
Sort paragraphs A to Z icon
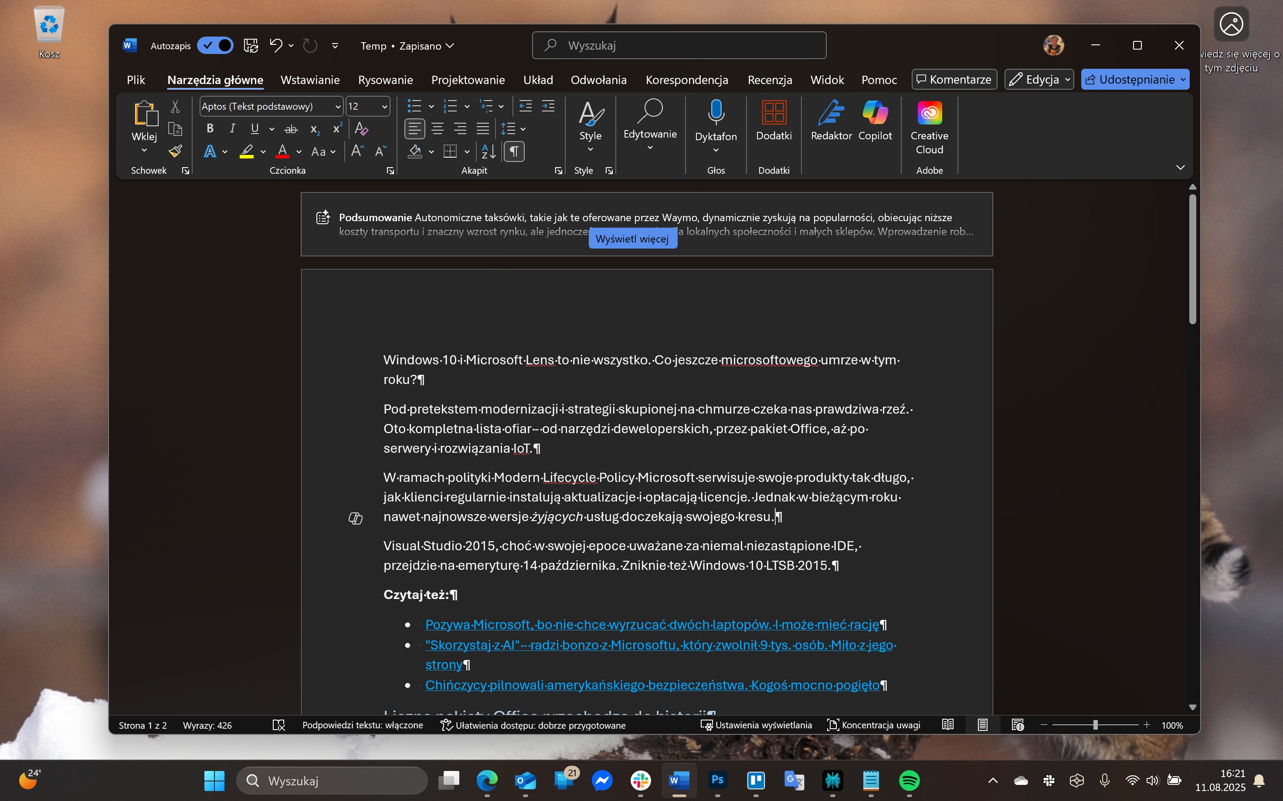click(488, 151)
